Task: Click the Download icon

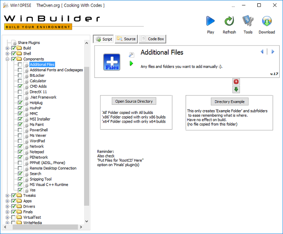Action: 267,21
